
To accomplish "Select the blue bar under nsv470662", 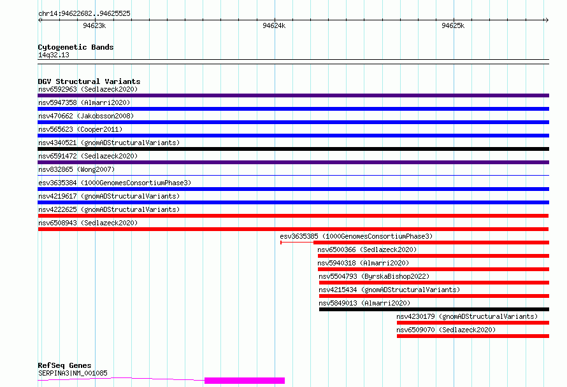I will pyautogui.click(x=293, y=122).
